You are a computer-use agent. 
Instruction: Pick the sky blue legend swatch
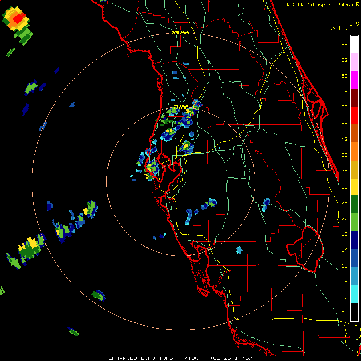[x=354, y=276]
